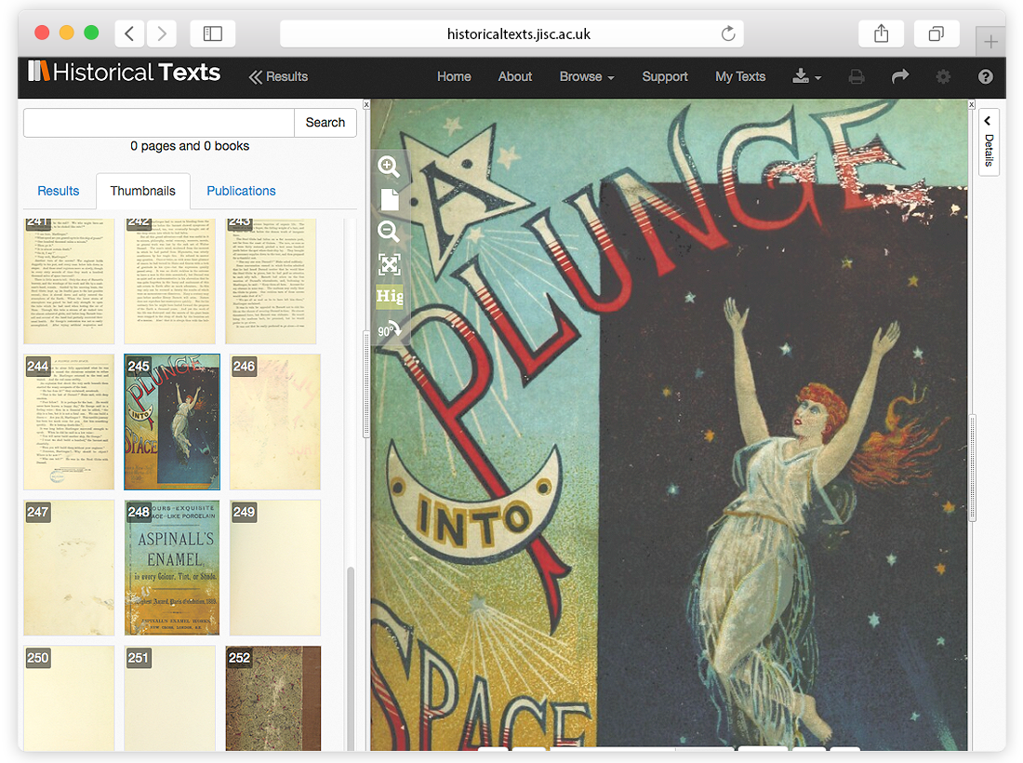The width and height of the screenshot is (1023, 763).
Task: Click the browser forward button
Action: click(162, 33)
